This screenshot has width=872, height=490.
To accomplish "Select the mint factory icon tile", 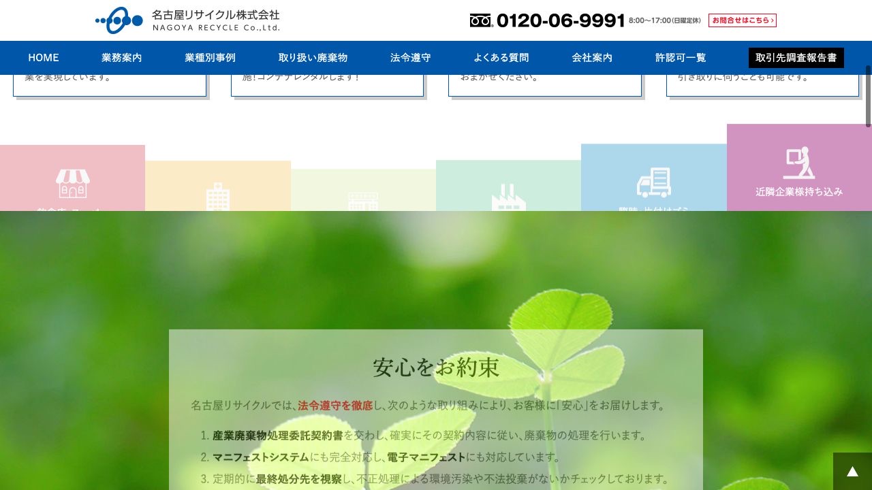I will tap(508, 186).
